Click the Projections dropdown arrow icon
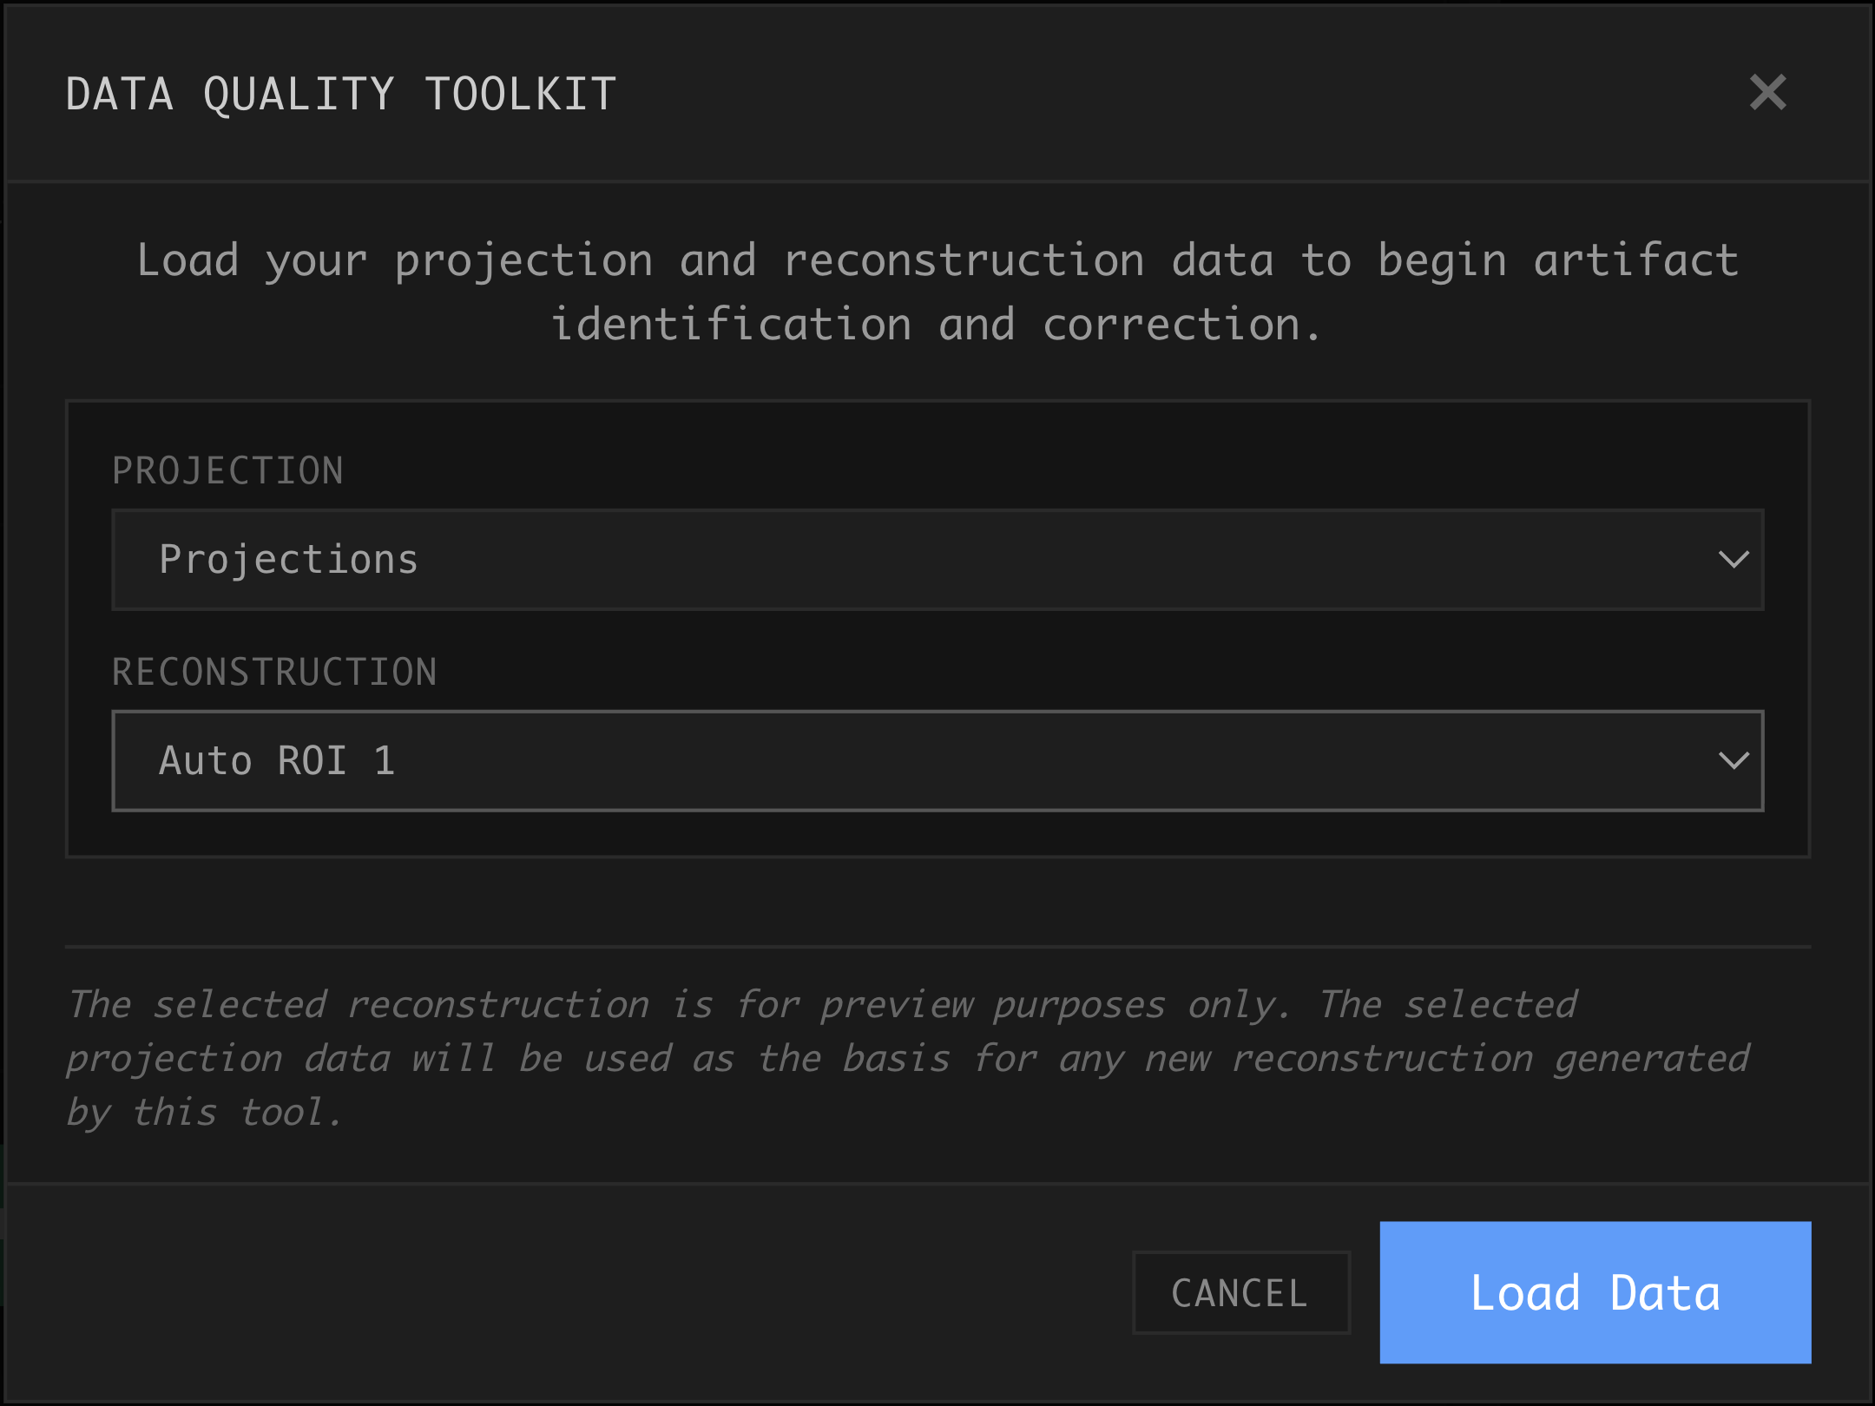Image resolution: width=1875 pixels, height=1406 pixels. [1734, 561]
